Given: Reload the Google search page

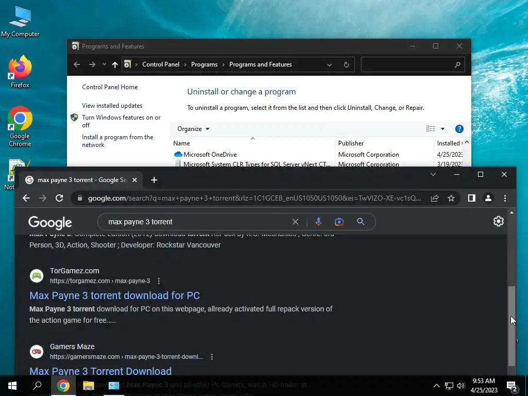Looking at the screenshot, I should coord(59,198).
